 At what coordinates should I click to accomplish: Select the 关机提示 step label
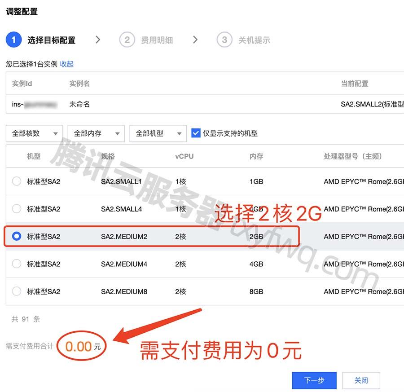[255, 40]
